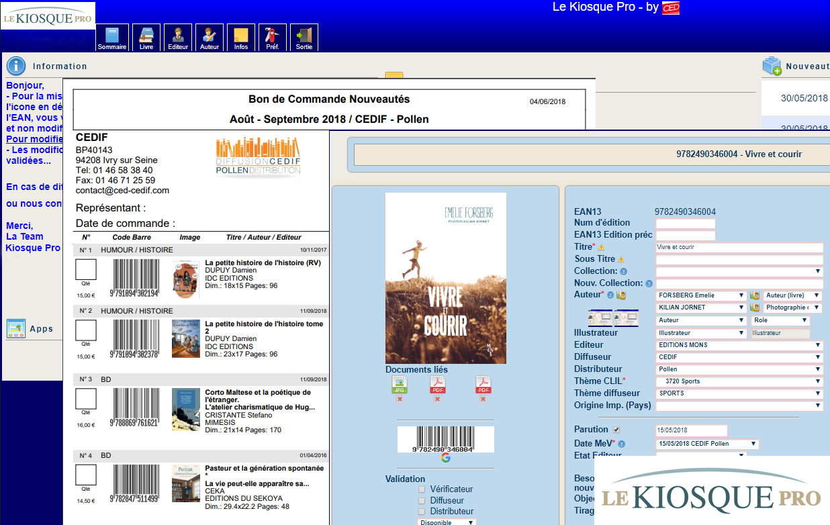
Task: Open the FORSBERG Emelie author dropdown
Action: [701, 295]
